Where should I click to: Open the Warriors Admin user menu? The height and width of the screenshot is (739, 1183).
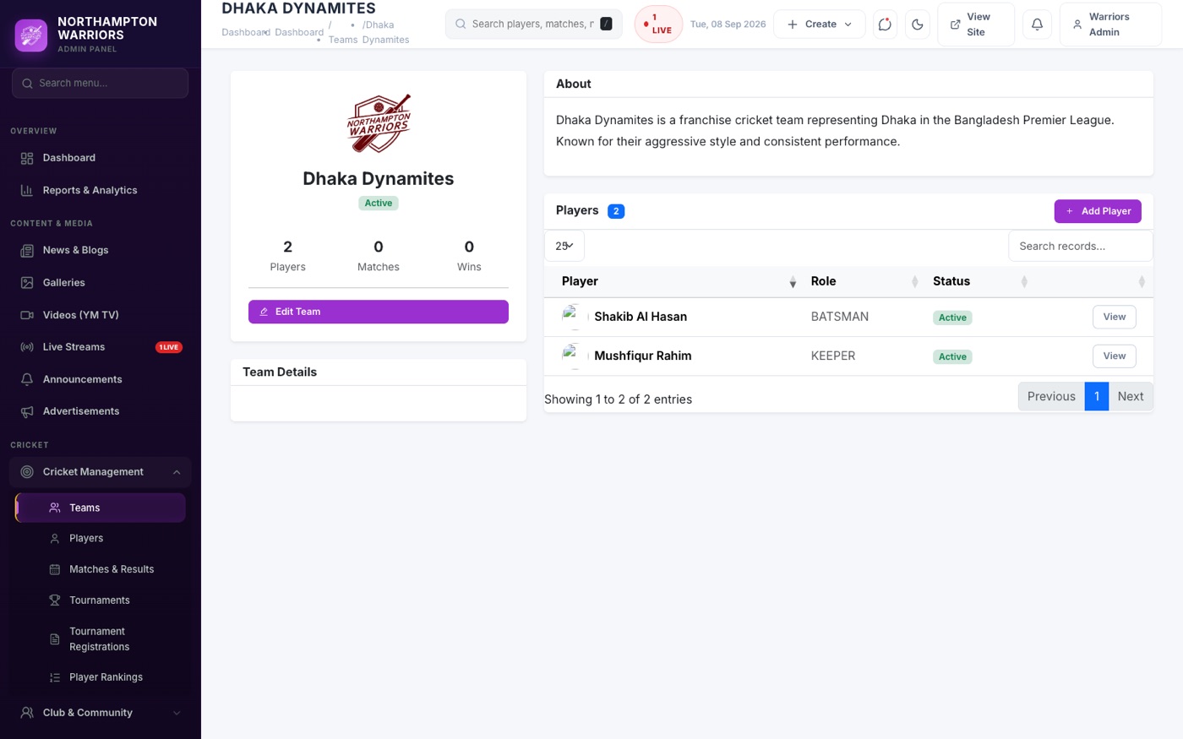click(x=1110, y=24)
